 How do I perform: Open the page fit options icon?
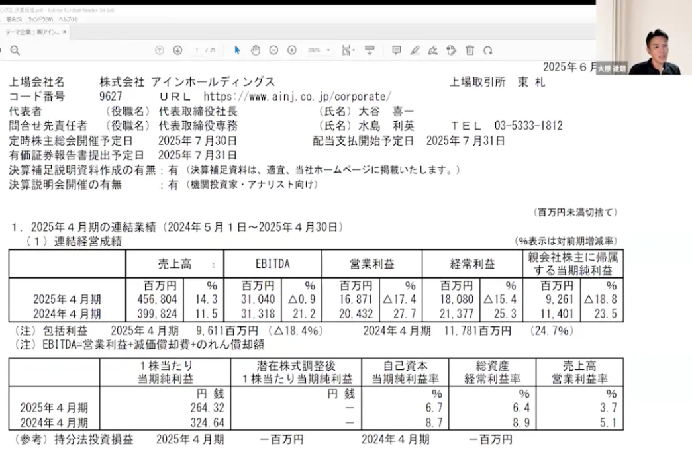(x=348, y=50)
